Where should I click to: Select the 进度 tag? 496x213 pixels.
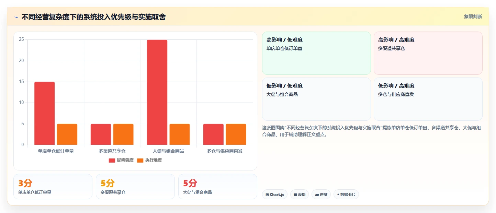(321, 194)
